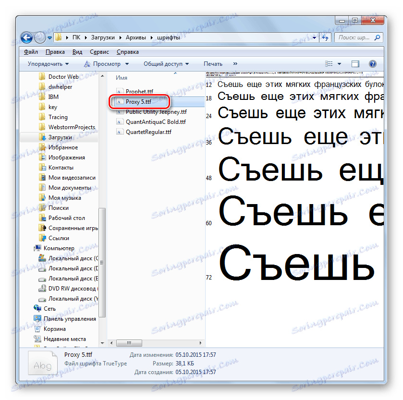This screenshot has width=403, height=400.
Task: Click the Контакты folder icon
Action: pos(42,167)
